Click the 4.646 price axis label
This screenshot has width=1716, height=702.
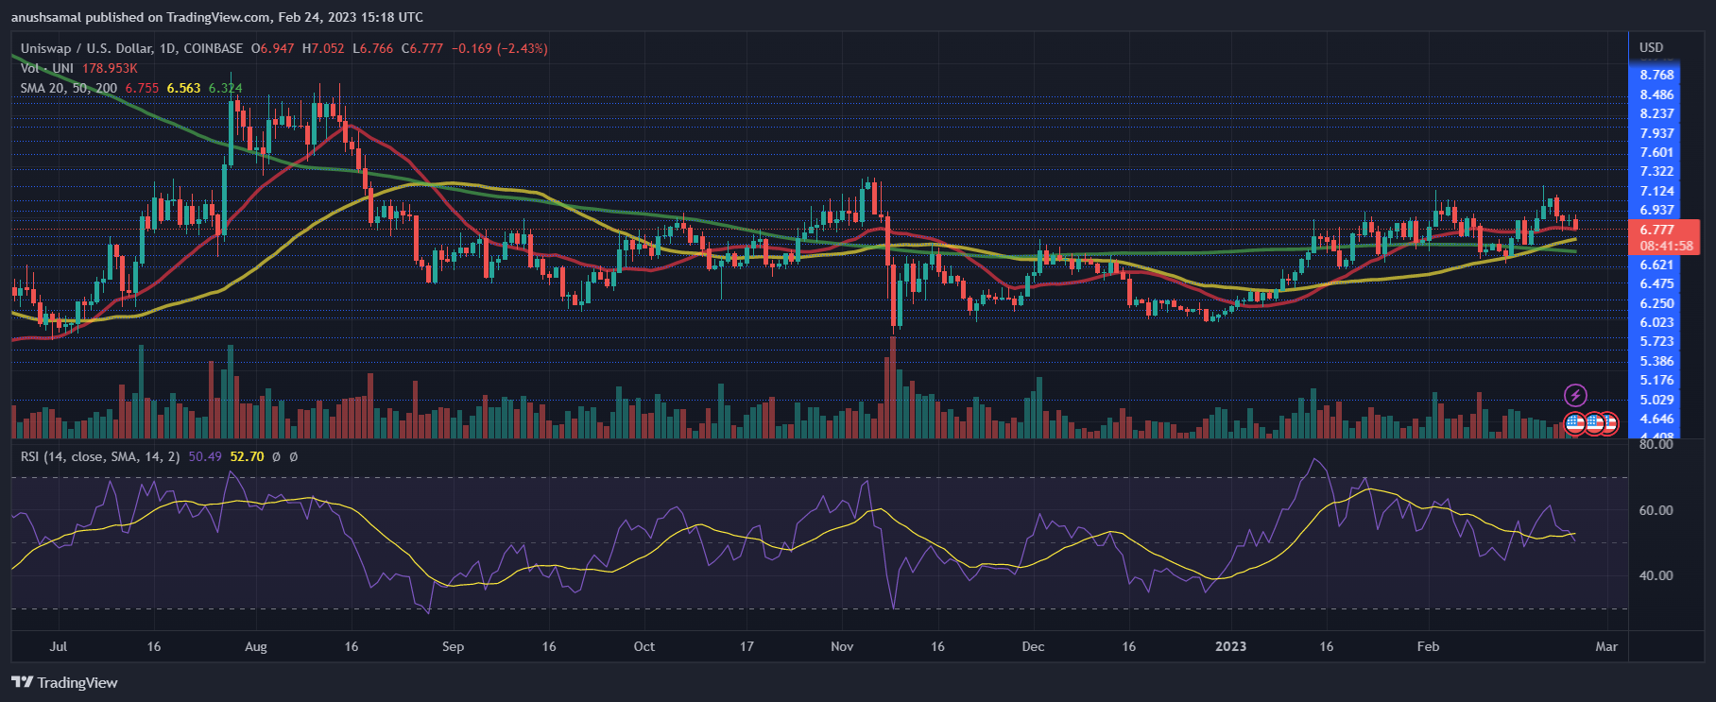1656,419
